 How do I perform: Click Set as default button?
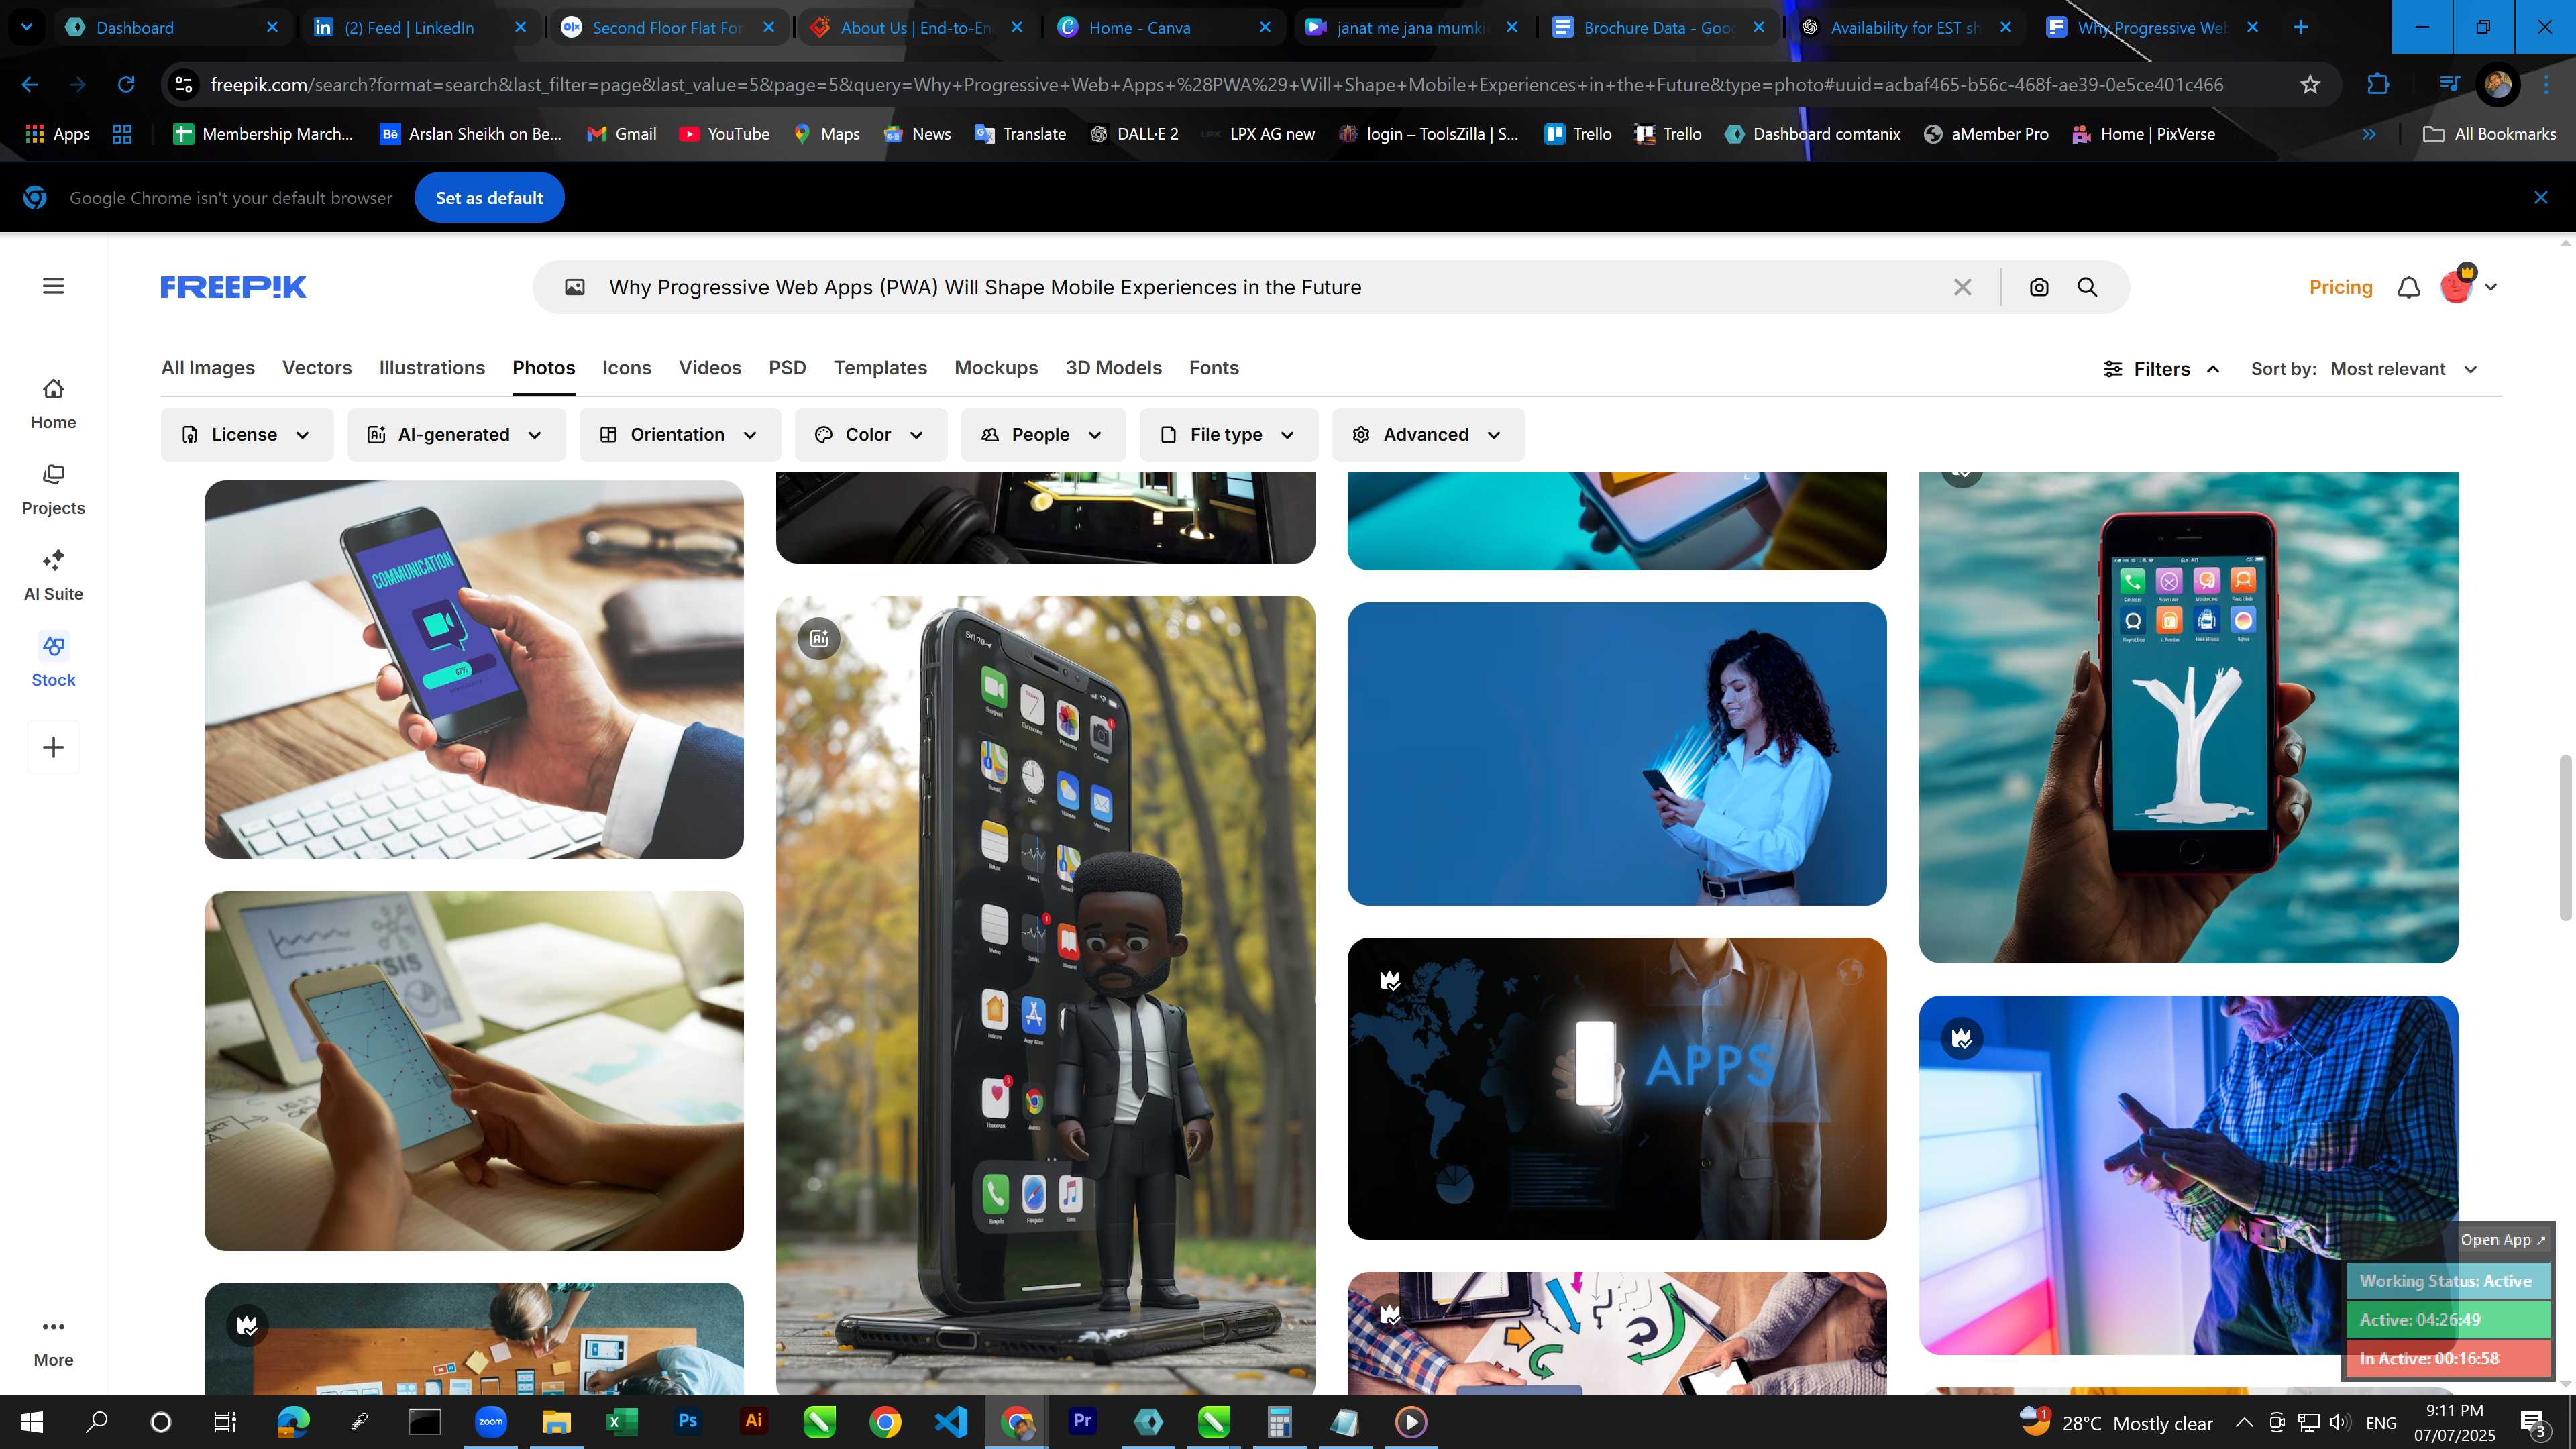tap(489, 197)
